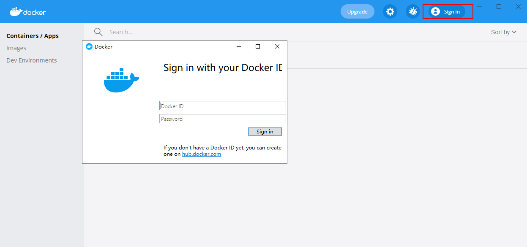Image resolution: width=527 pixels, height=247 pixels.
Task: Open Images section in sidebar
Action: tap(16, 48)
